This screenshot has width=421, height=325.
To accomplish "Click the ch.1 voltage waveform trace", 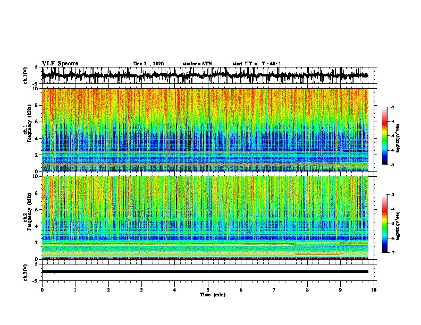I will 205,75.
